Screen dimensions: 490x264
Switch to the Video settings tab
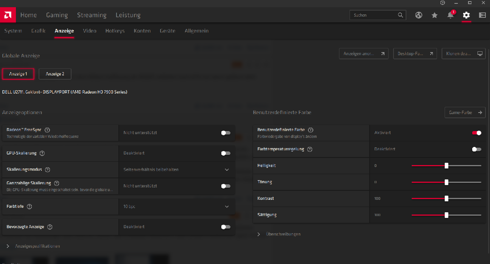[x=90, y=31]
